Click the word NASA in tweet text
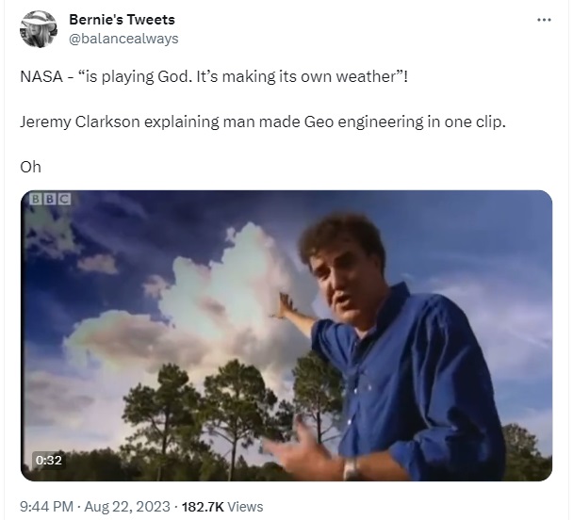573x520 pixels. click(41, 76)
